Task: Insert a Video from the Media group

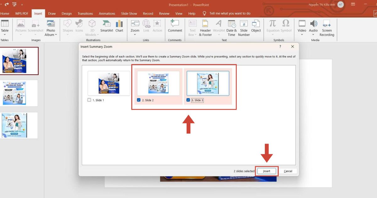Action: pyautogui.click(x=302, y=28)
